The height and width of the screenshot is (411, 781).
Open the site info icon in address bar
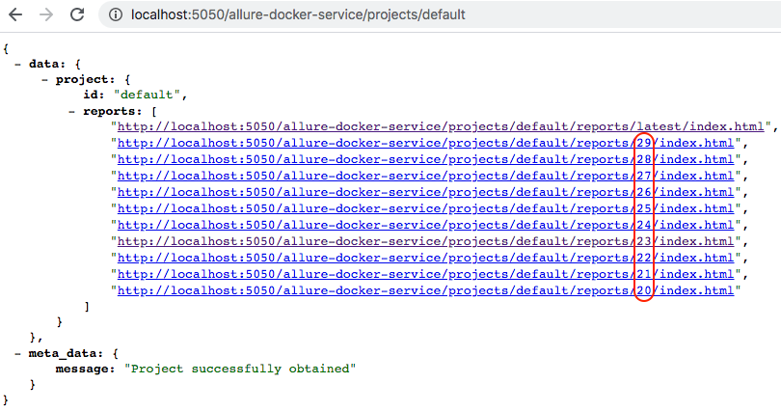116,14
